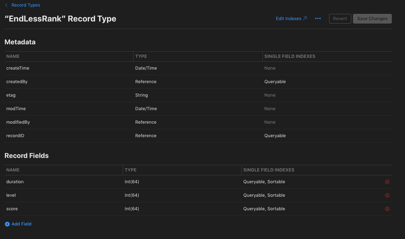Viewport: 405px width, 239px height.
Task: Click the None index of modifiedBy
Action: [x=270, y=122]
